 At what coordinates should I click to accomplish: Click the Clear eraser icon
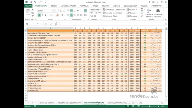(142, 16)
